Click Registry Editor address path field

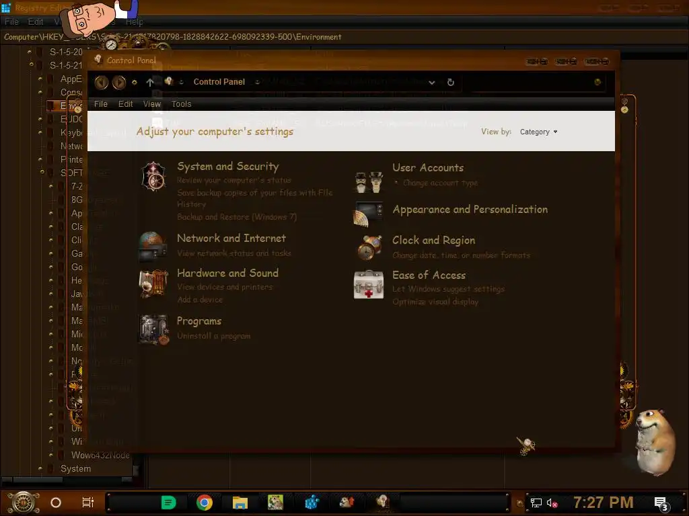point(344,37)
